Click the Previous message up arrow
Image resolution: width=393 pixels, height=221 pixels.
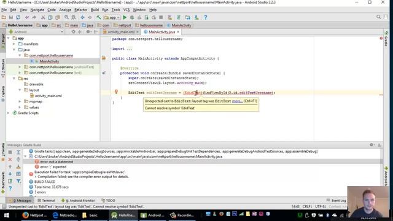[10, 166]
